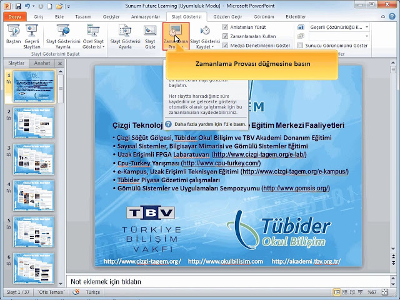Select the Slaytlar pane tab
The width and height of the screenshot is (400, 300).
point(16,63)
